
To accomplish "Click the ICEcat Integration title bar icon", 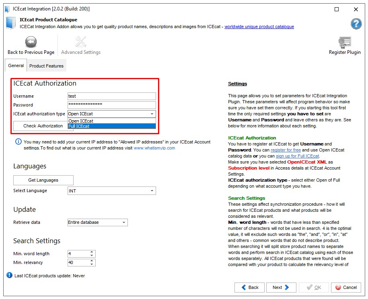I will coord(7,9).
